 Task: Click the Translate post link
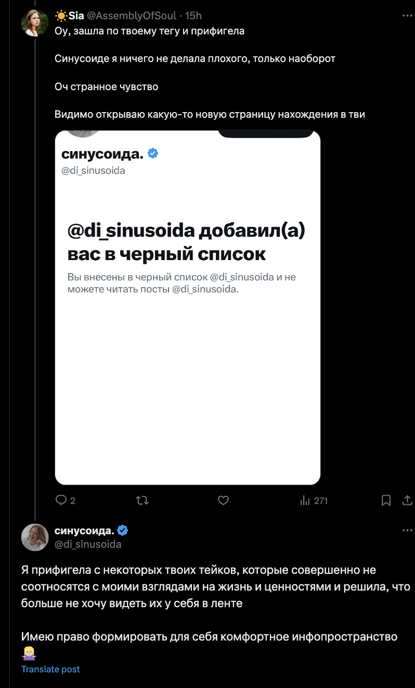pyautogui.click(x=50, y=669)
